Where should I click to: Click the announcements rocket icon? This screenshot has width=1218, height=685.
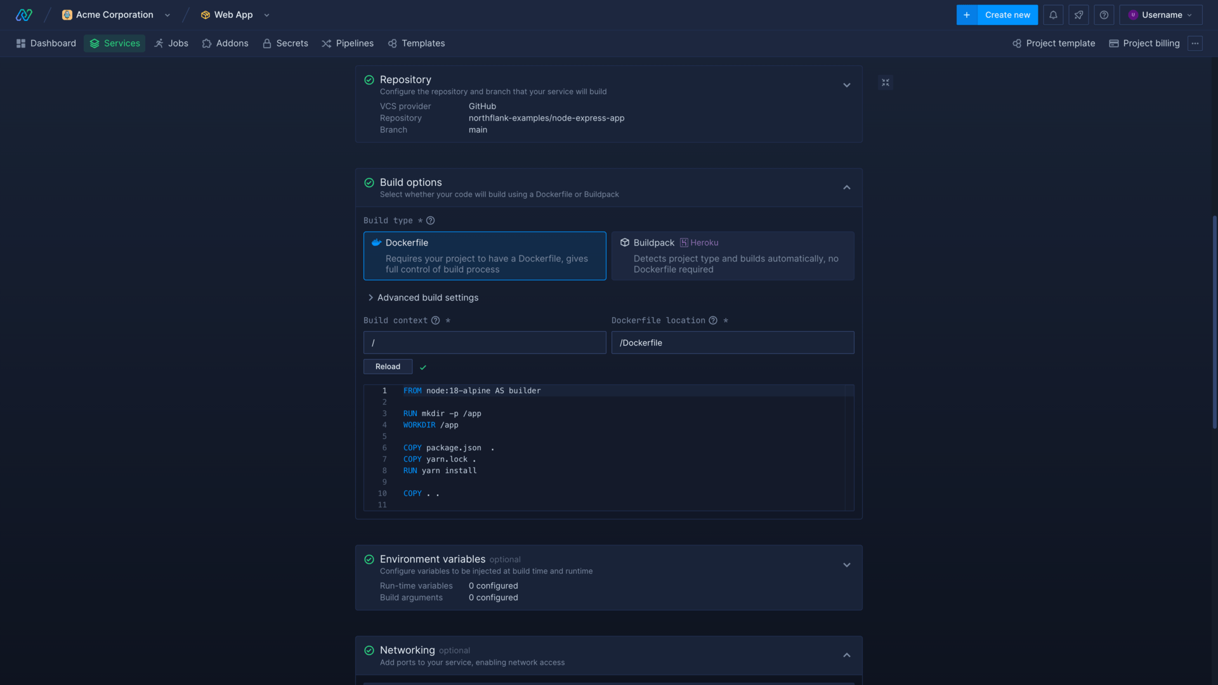(x=1078, y=14)
